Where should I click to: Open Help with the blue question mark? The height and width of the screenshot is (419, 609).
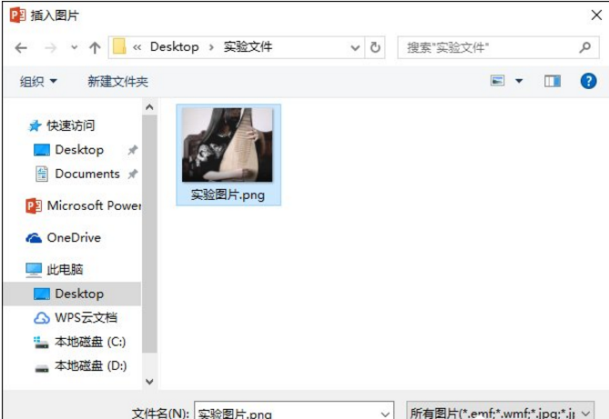click(x=588, y=81)
